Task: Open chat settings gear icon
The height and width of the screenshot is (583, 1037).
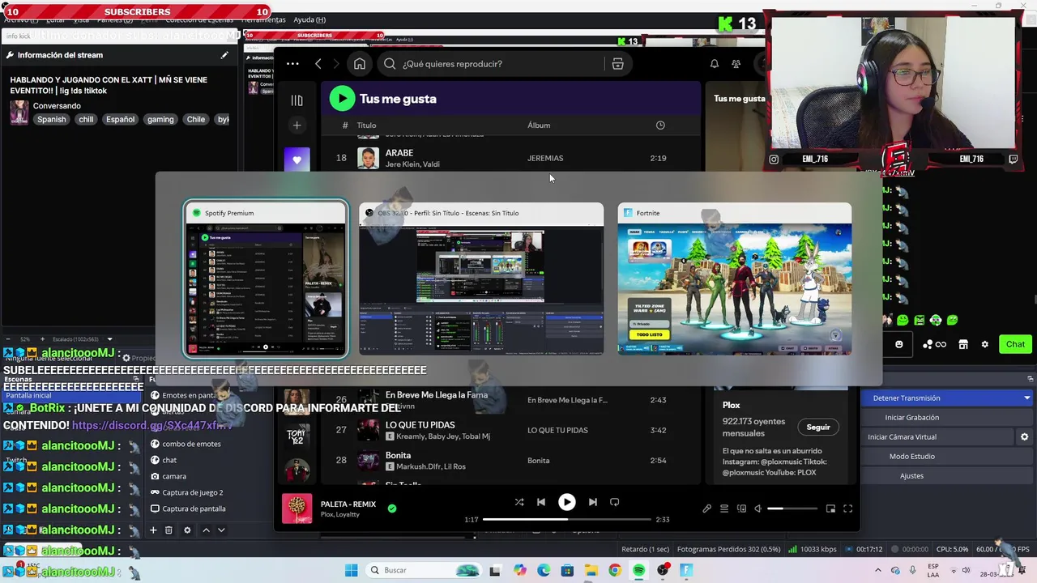Action: coord(984,344)
